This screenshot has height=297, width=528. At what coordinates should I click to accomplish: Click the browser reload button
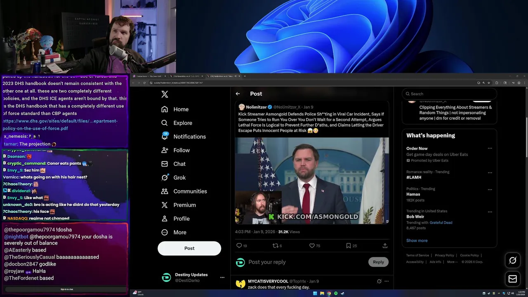(144, 83)
